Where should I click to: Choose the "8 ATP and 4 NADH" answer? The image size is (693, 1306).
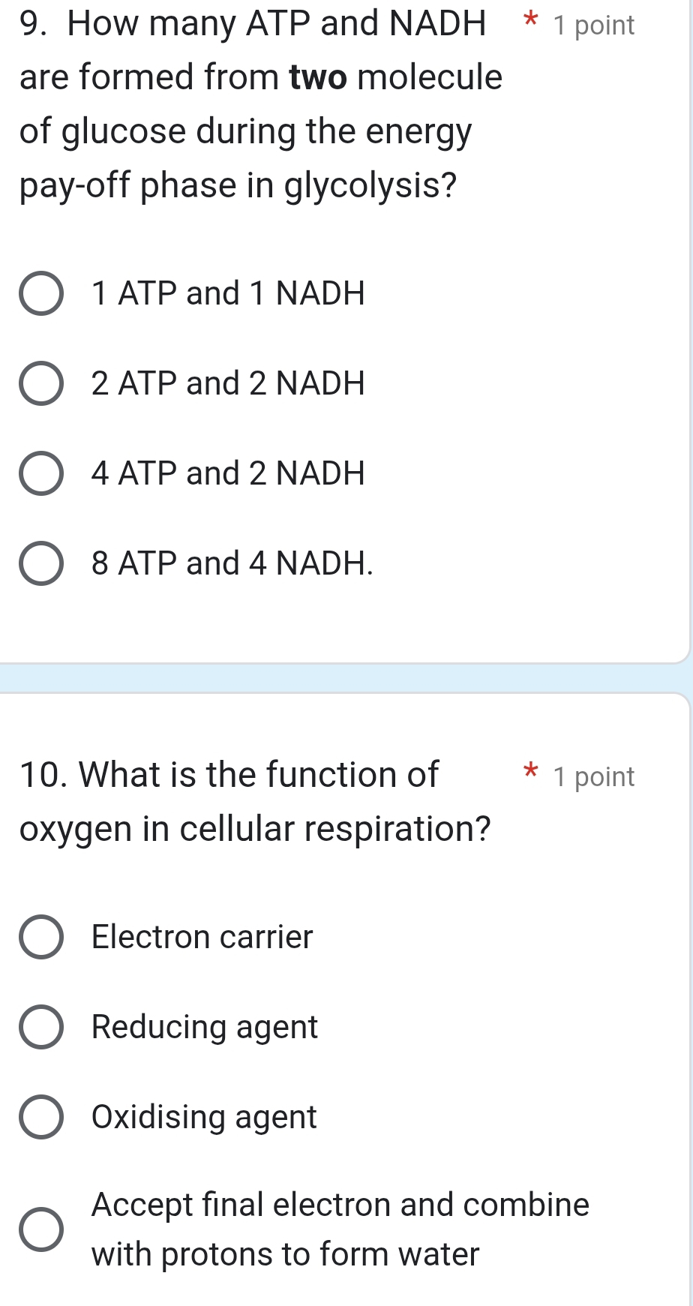click(x=43, y=563)
